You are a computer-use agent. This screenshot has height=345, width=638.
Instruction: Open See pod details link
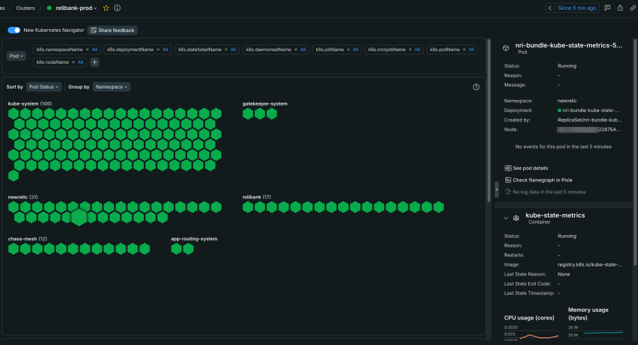[x=530, y=168]
